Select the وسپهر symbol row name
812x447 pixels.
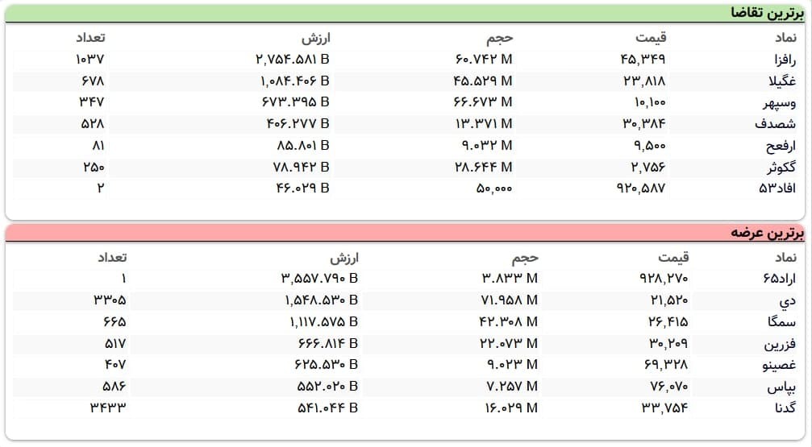coord(779,103)
